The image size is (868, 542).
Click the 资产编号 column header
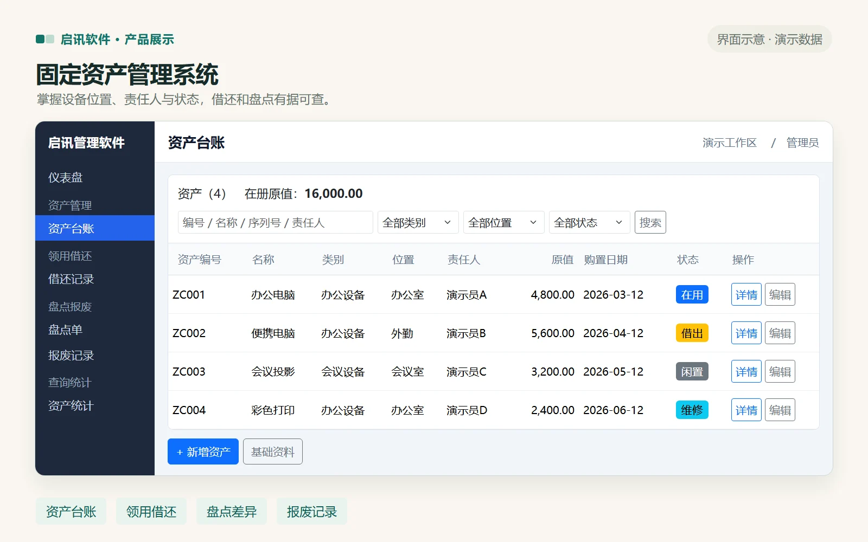pos(200,260)
